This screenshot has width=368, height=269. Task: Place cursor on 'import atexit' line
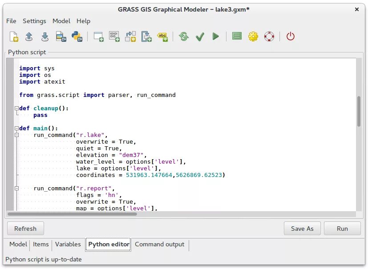(42, 82)
